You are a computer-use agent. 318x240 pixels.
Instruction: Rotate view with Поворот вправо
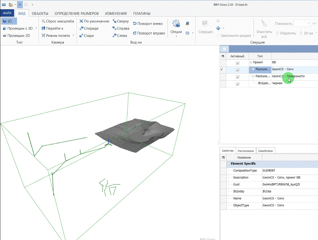point(149,33)
